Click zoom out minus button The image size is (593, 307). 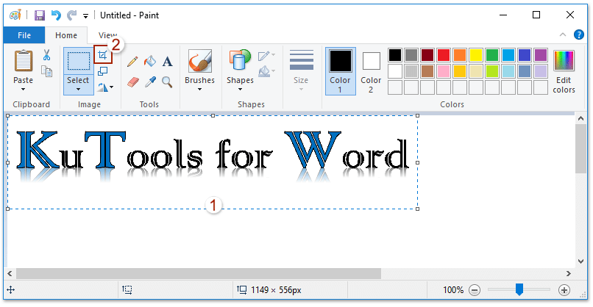tap(475, 290)
